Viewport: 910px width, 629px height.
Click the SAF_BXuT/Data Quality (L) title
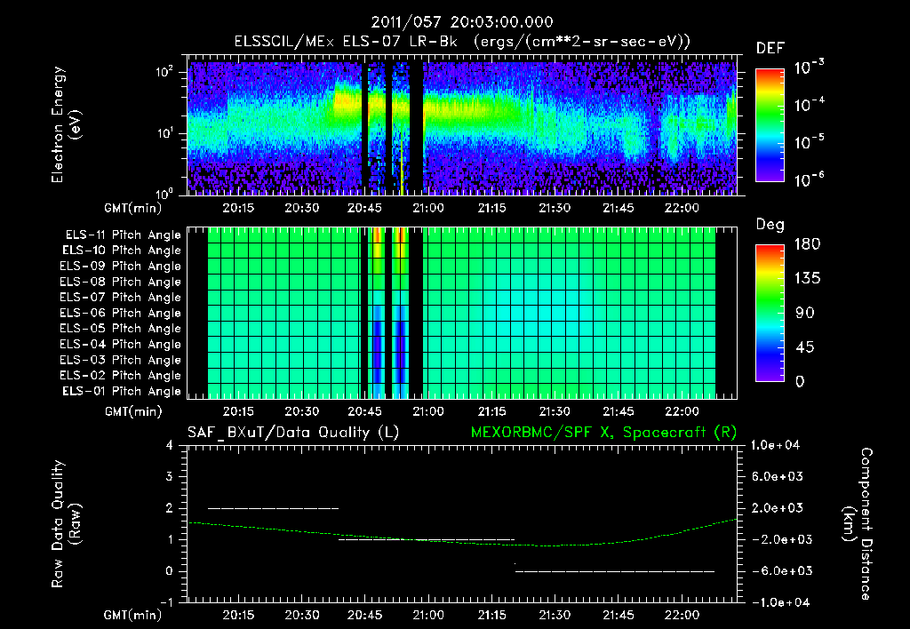point(293,433)
